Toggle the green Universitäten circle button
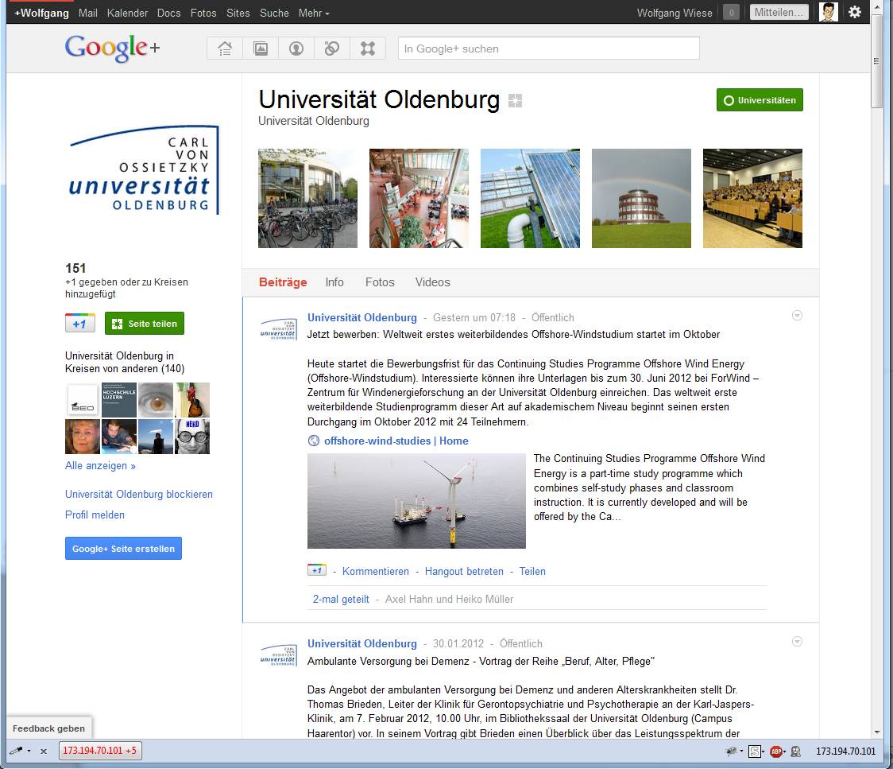This screenshot has width=893, height=769. [x=760, y=99]
